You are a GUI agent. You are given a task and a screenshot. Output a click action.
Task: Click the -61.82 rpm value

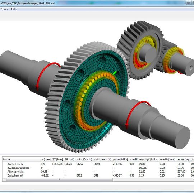coord(45,175)
